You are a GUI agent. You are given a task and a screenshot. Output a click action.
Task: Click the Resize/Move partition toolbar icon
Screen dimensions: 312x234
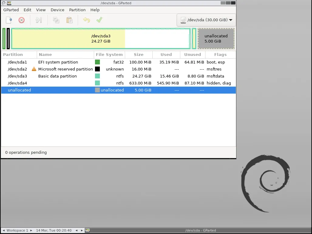click(x=38, y=20)
